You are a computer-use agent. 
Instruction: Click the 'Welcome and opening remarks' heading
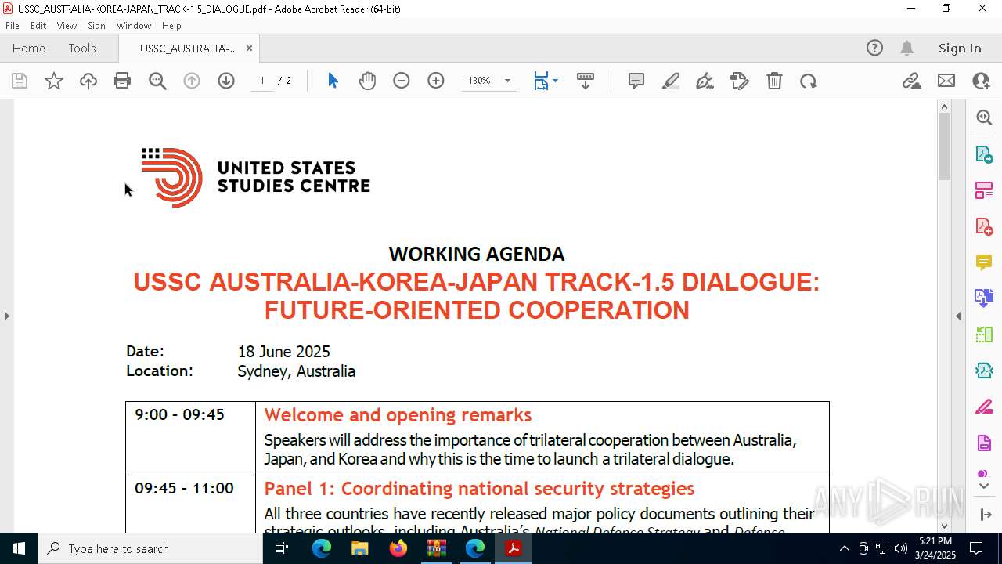point(398,415)
